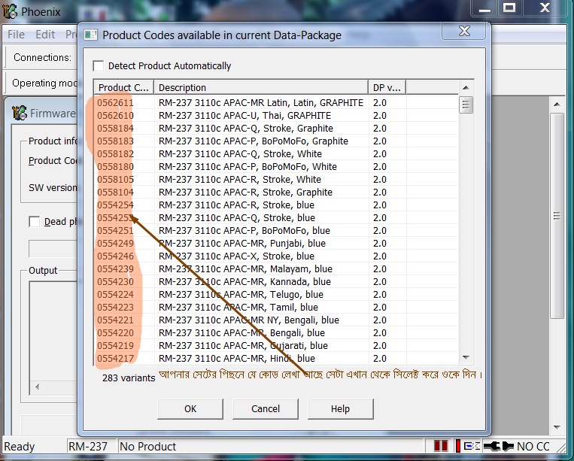
Task: Click No Product status bar field
Action: click(x=270, y=447)
